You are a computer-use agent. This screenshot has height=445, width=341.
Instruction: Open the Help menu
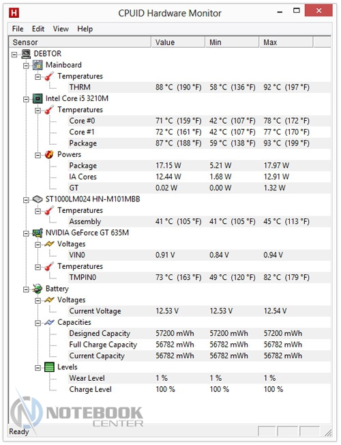[85, 29]
